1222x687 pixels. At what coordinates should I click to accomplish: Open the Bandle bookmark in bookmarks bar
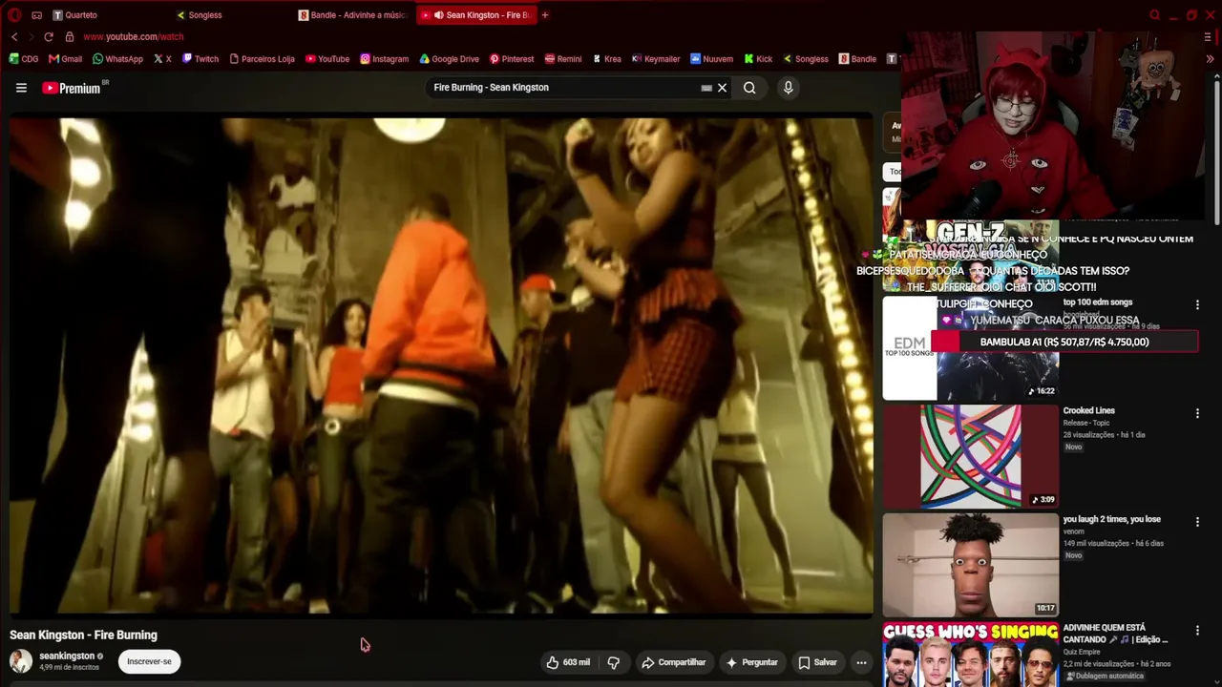(x=857, y=59)
